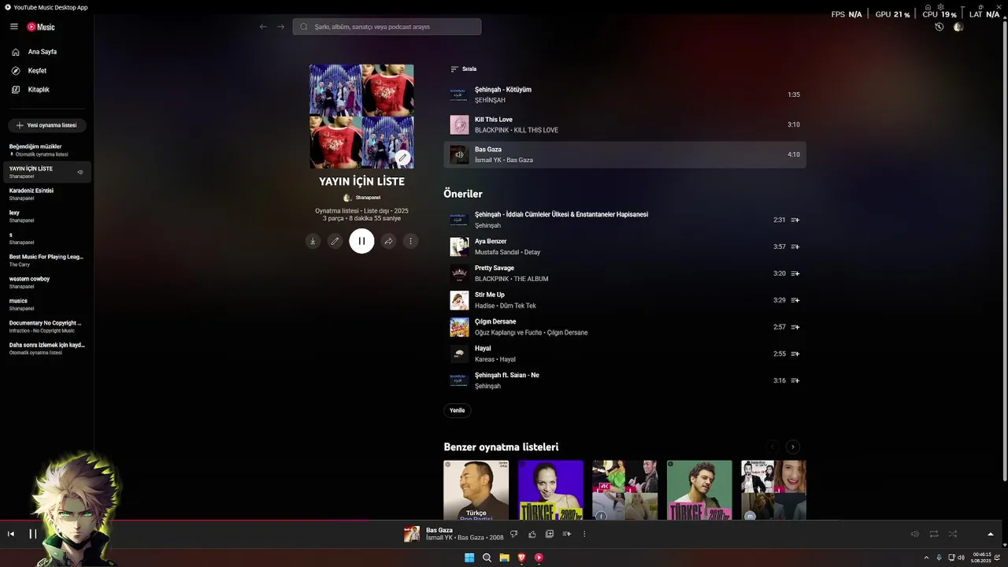Open Beğendiğim müzikler playlist
Screen dimensions: 1008x567
tap(46, 150)
